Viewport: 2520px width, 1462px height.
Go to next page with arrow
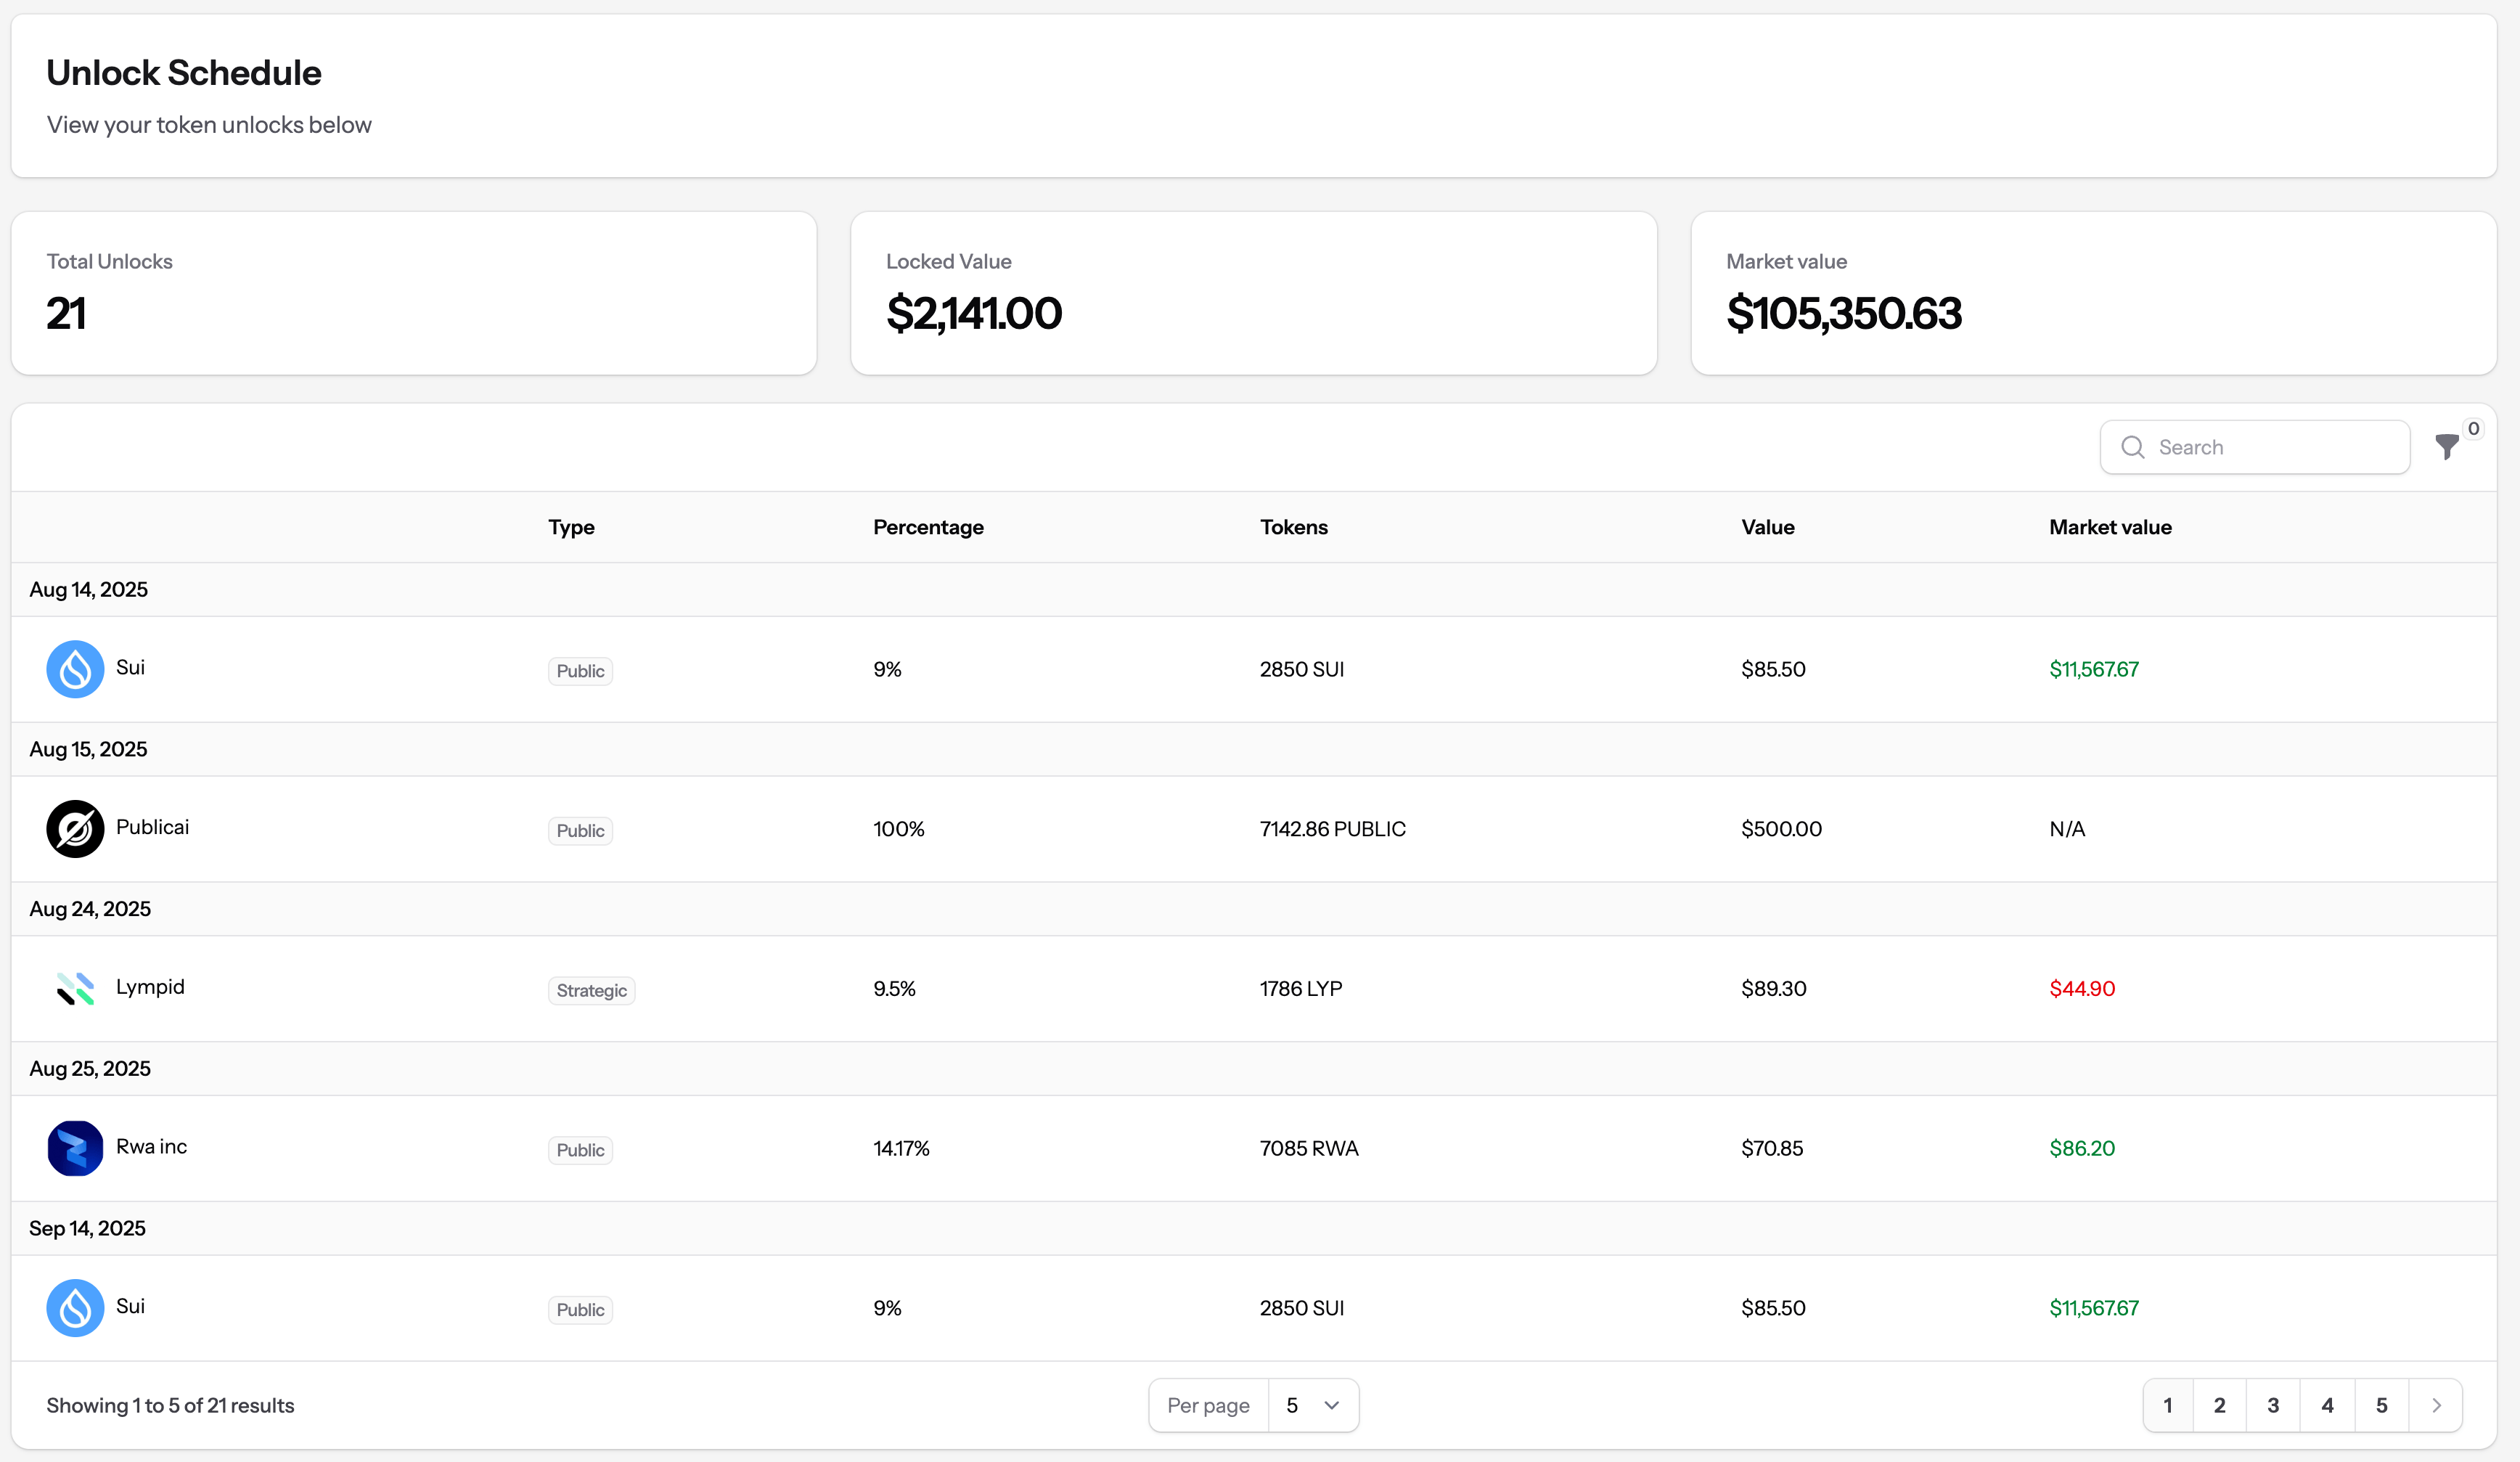(2436, 1405)
